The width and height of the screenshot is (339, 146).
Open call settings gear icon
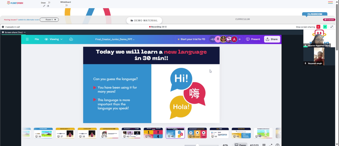click(3, 27)
